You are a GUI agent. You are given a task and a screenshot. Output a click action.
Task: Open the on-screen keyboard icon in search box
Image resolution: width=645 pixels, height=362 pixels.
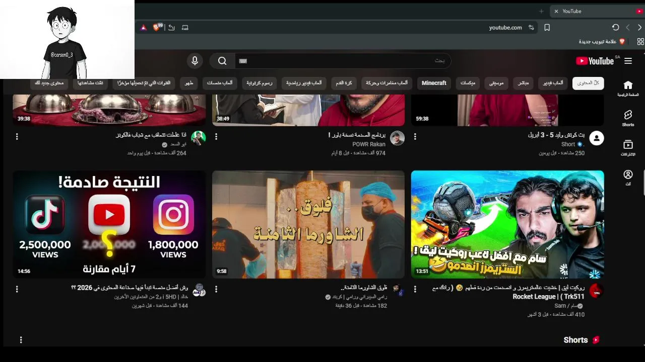click(243, 61)
